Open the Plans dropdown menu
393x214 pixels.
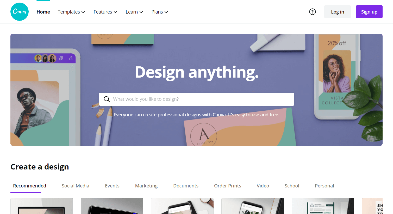coord(160,12)
